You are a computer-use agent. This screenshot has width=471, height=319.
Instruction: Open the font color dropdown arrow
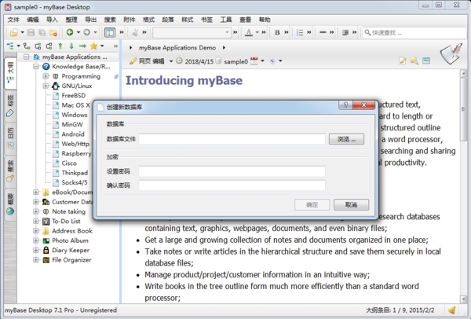(257, 32)
